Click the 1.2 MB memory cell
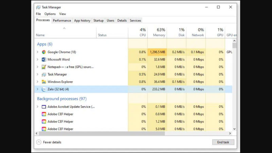The image size is (272, 153). coord(157,122)
